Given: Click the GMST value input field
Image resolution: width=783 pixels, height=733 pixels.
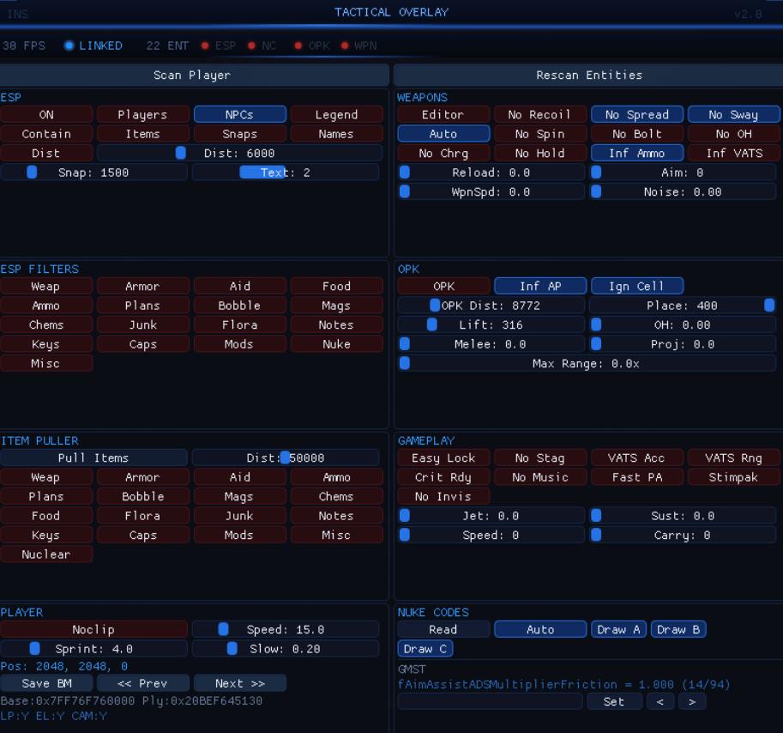Looking at the screenshot, I should click(490, 701).
